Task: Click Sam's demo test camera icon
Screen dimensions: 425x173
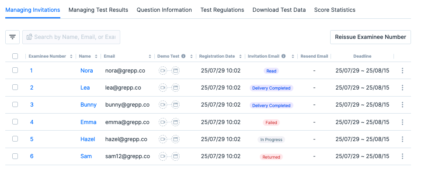Action: click(x=163, y=156)
